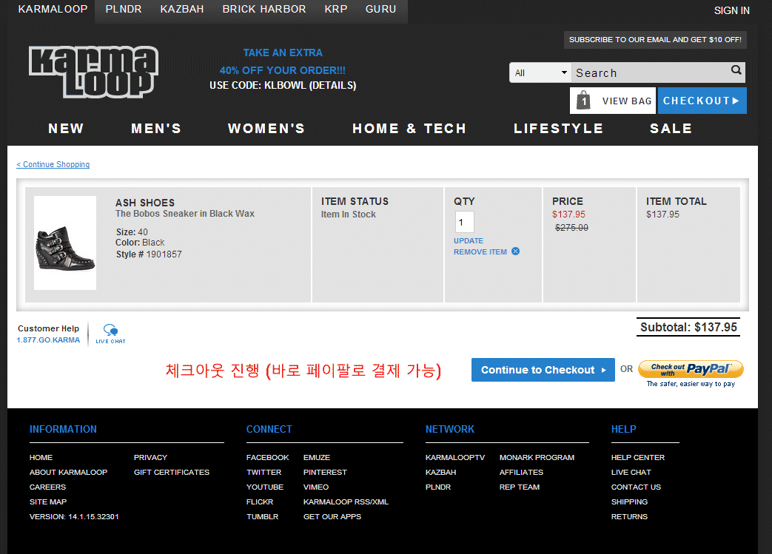772x554 pixels.
Task: Click Sign In at top right
Action: pyautogui.click(x=731, y=10)
